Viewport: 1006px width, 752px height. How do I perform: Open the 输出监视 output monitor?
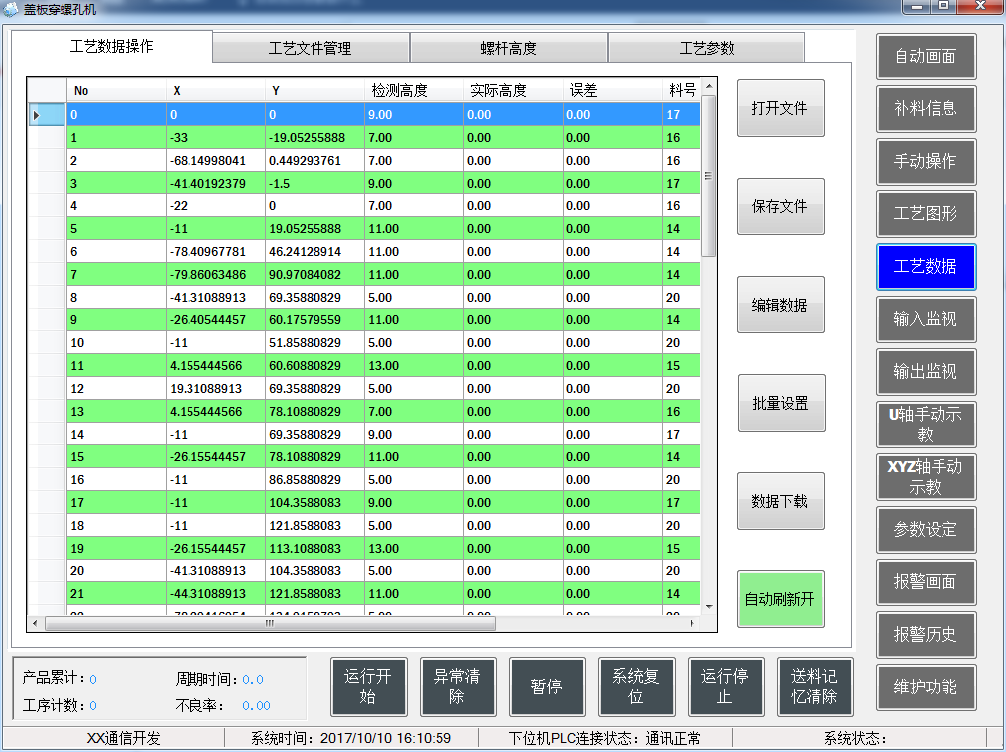(x=925, y=372)
